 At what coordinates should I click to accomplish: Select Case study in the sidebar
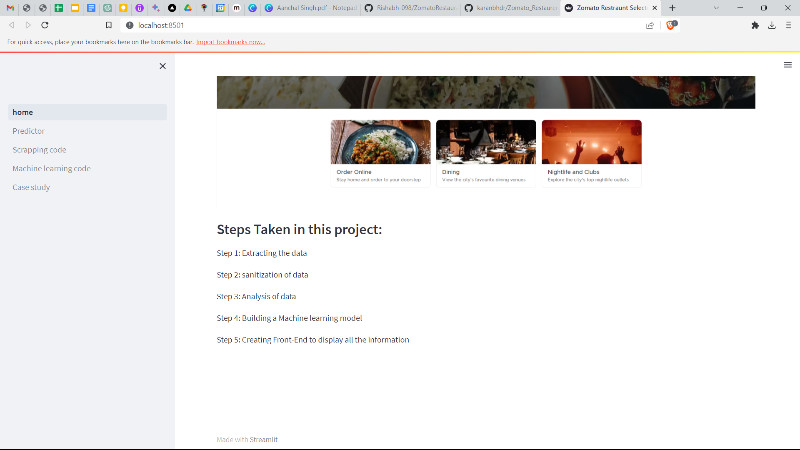[31, 187]
